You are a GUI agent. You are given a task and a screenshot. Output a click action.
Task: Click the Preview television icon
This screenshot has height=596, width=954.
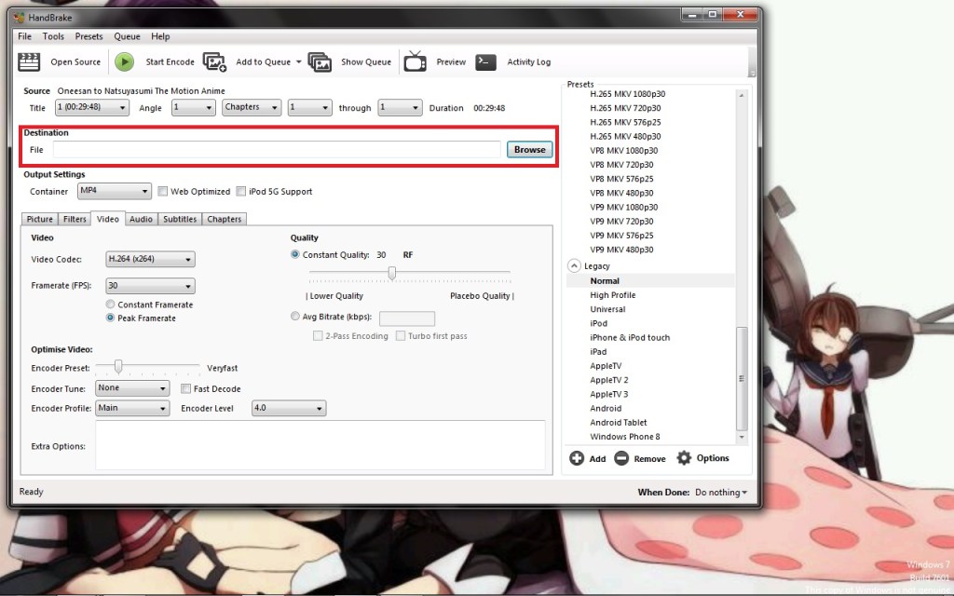click(416, 61)
